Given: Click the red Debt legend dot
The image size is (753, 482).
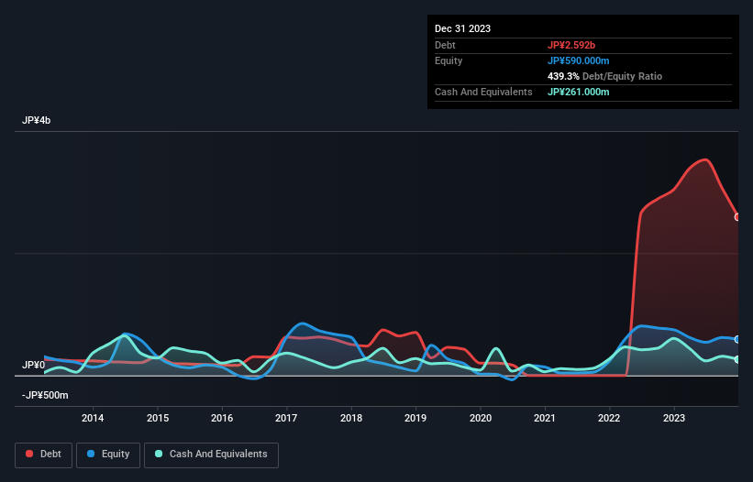Looking at the screenshot, I should (x=29, y=454).
